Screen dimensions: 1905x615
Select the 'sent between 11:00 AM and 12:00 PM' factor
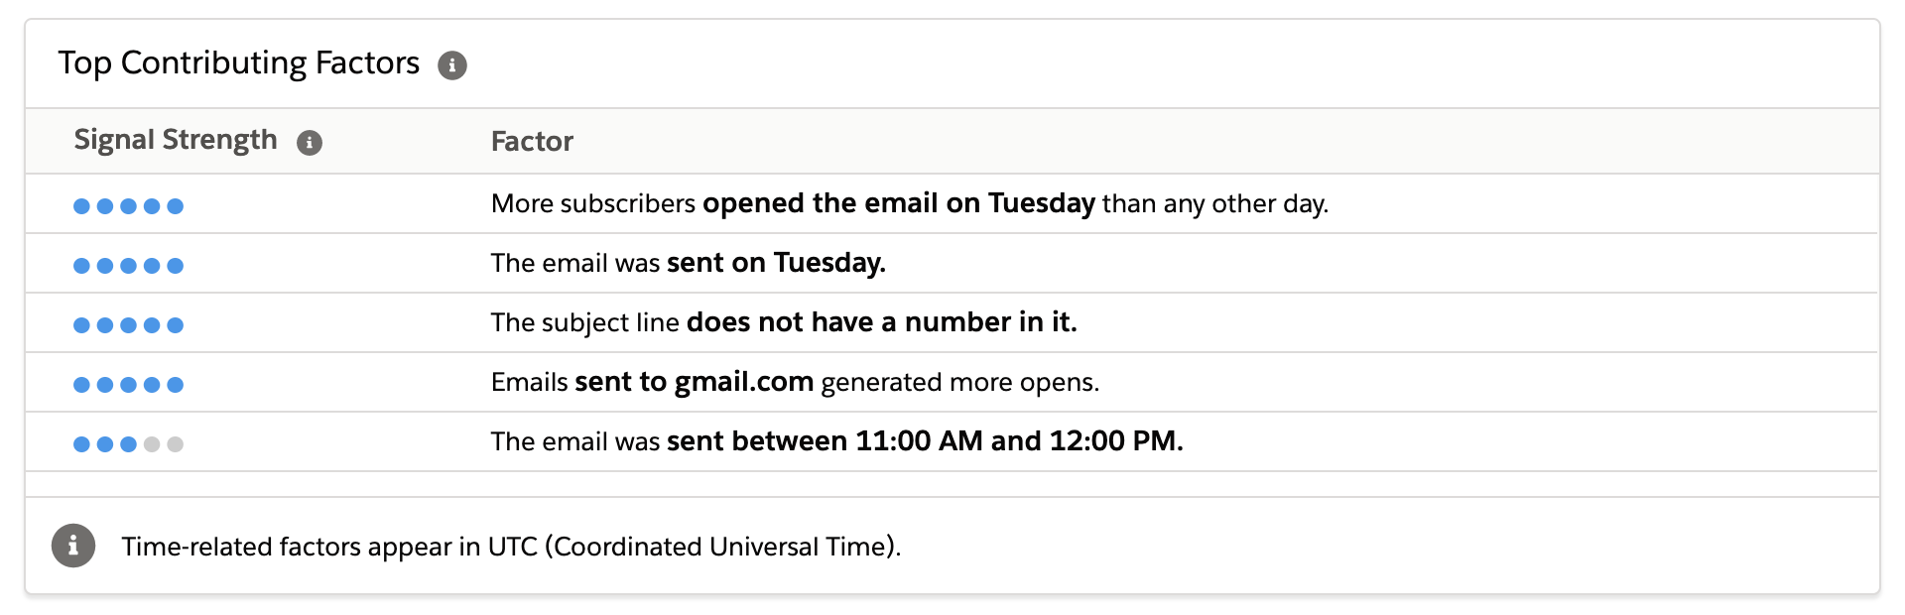[x=924, y=441]
